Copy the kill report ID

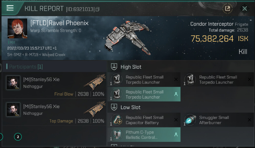97,9
